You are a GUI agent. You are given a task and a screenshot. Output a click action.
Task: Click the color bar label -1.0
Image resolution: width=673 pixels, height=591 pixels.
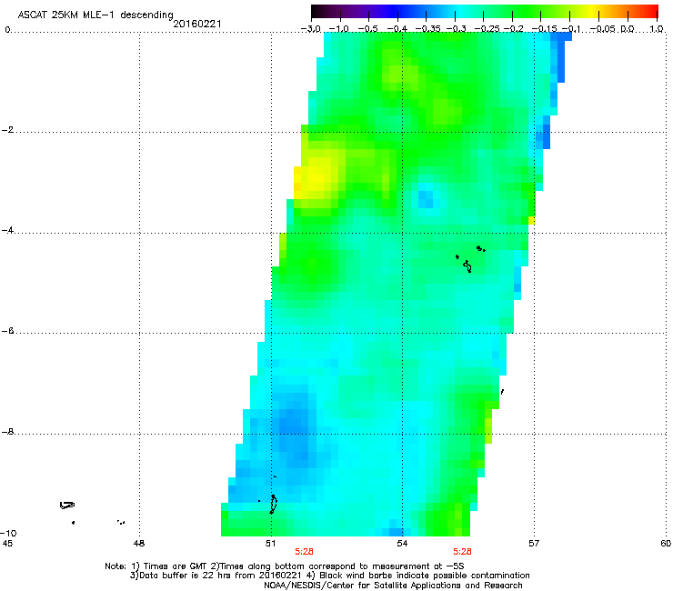click(x=338, y=29)
